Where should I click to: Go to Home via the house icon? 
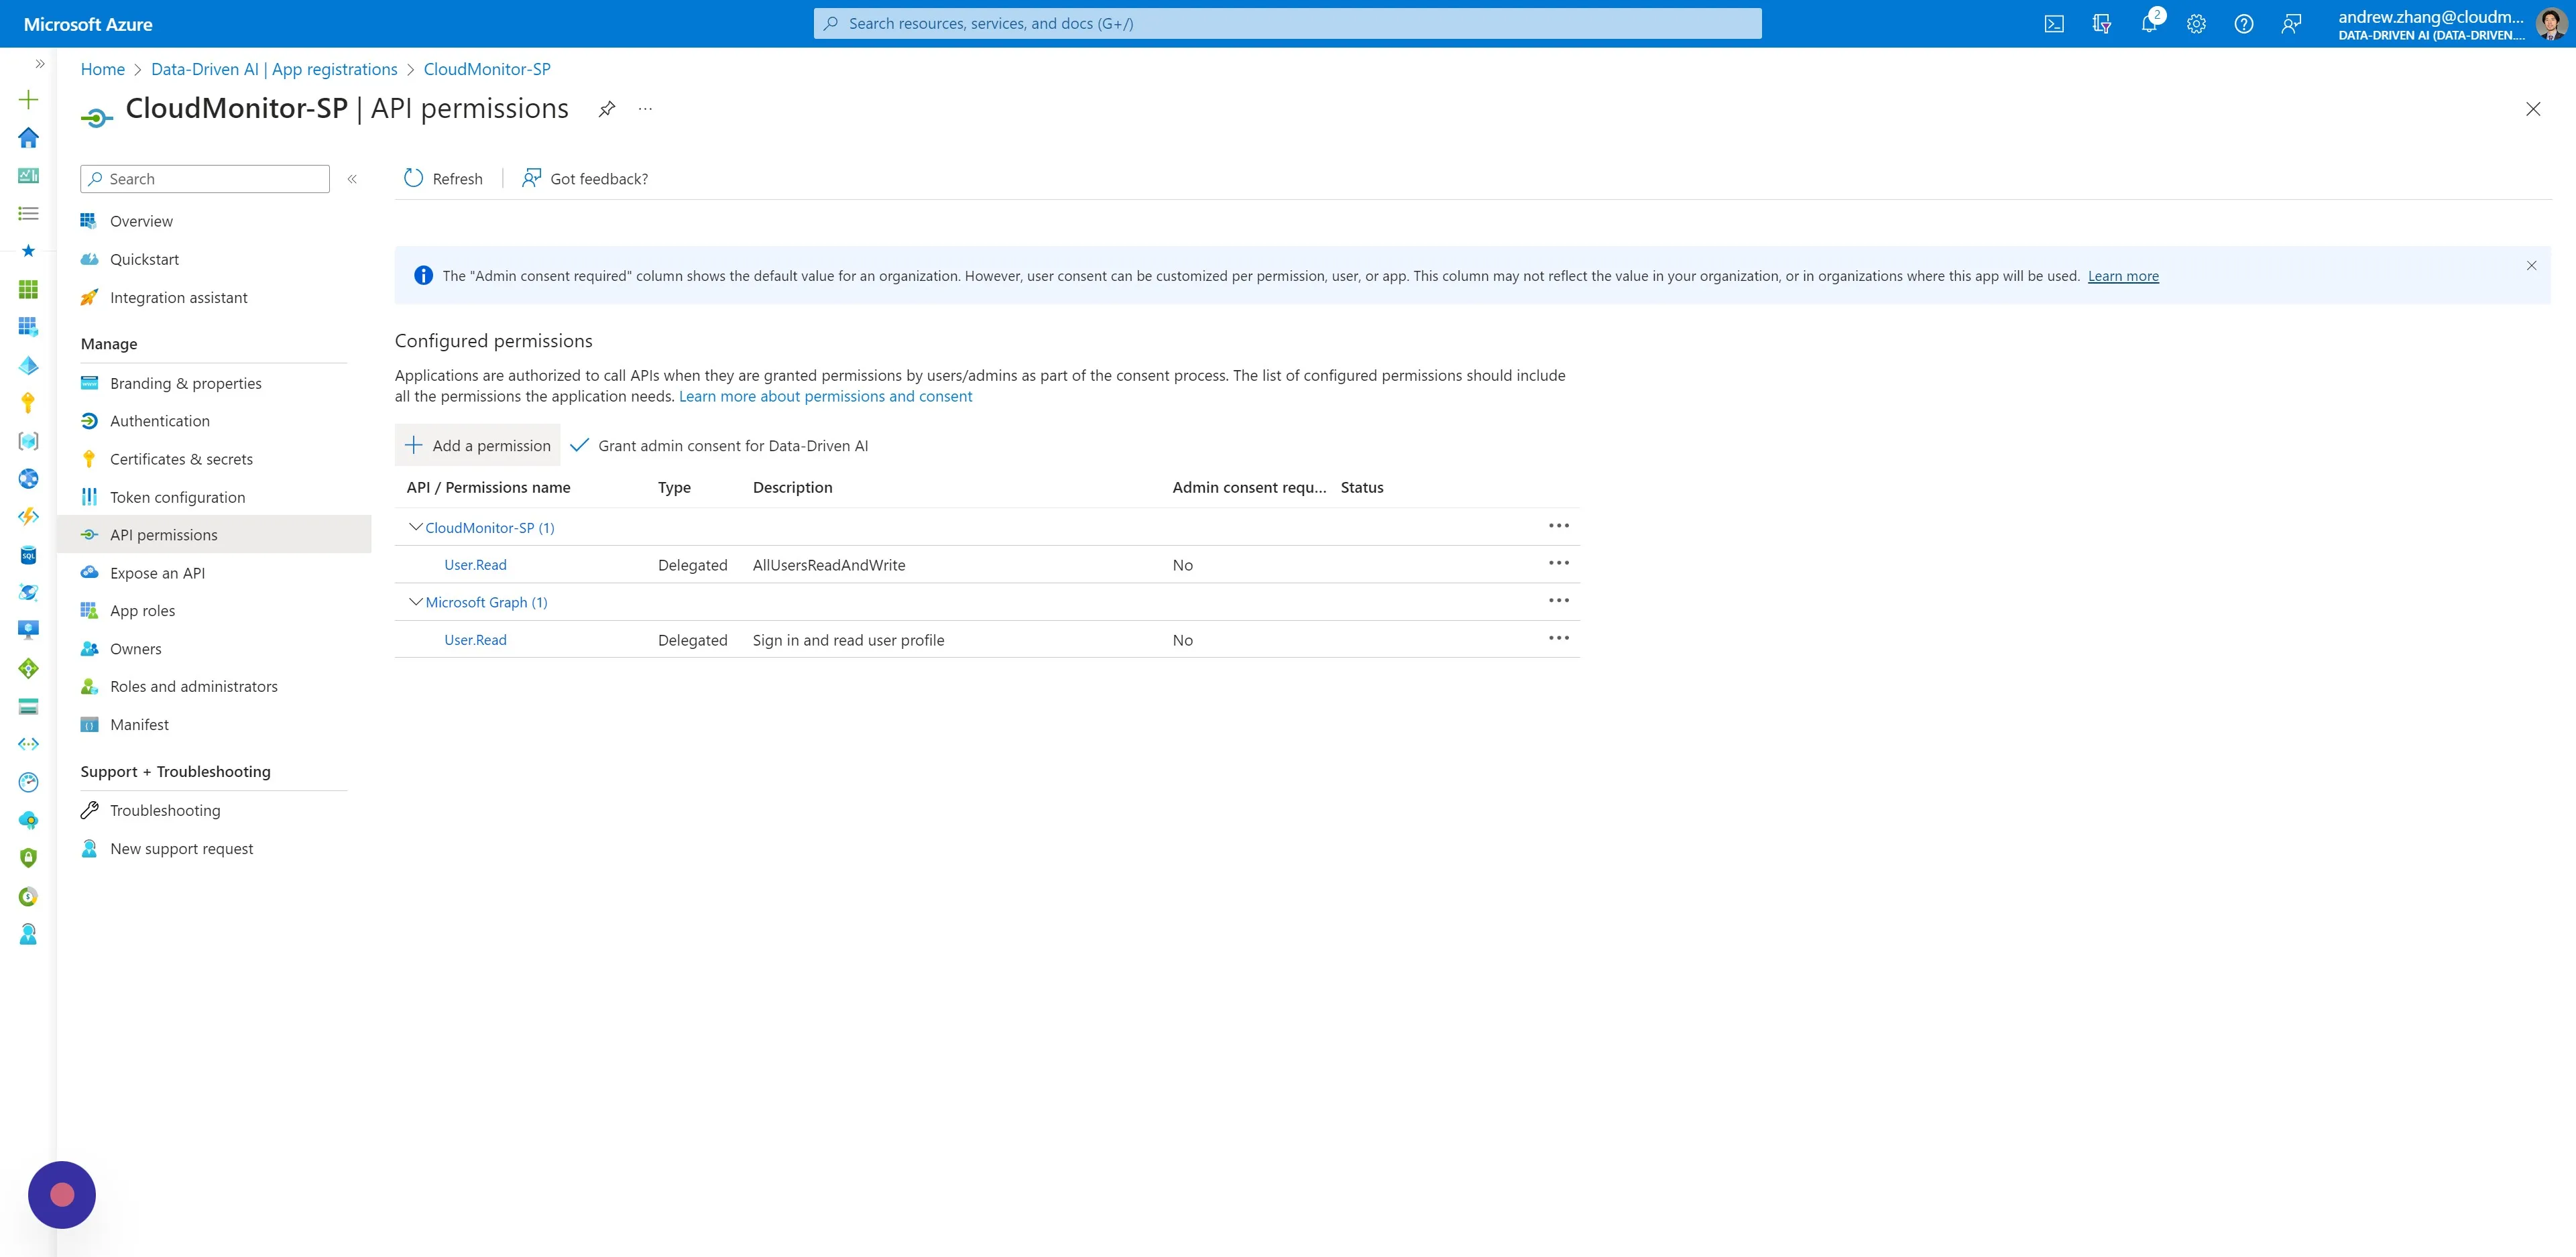coord(29,137)
